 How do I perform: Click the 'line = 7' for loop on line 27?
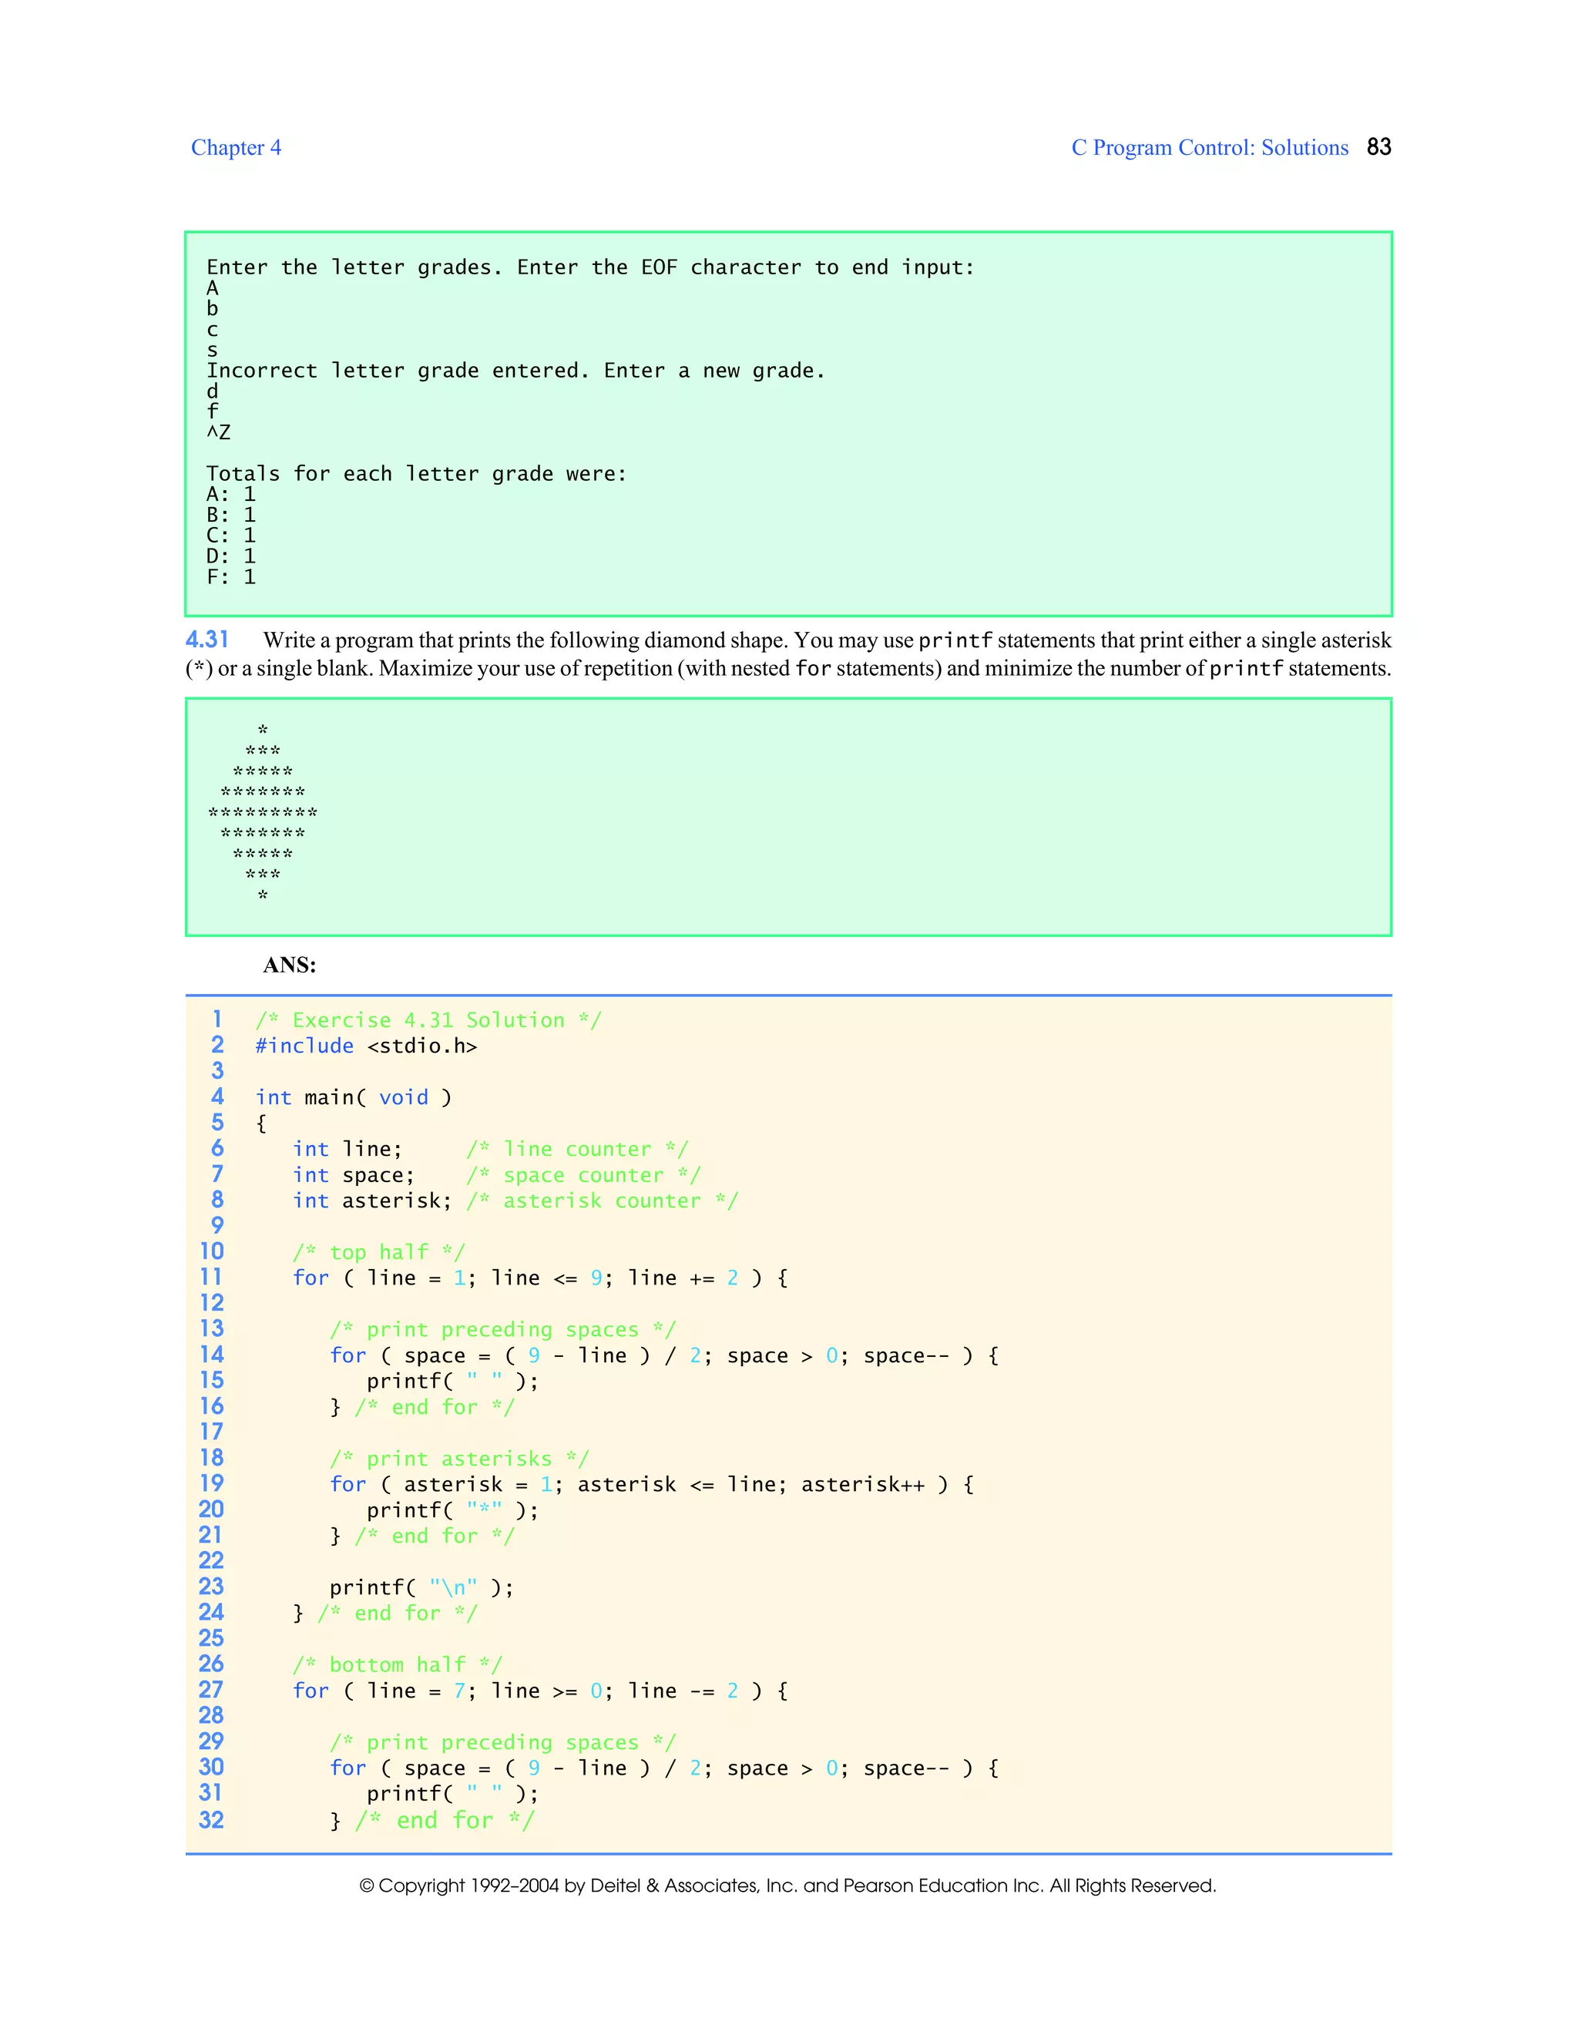[540, 1690]
